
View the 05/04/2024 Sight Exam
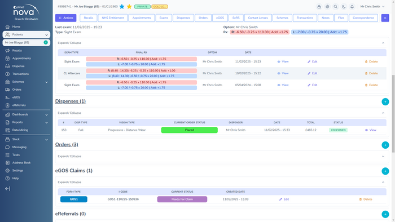(x=283, y=85)
